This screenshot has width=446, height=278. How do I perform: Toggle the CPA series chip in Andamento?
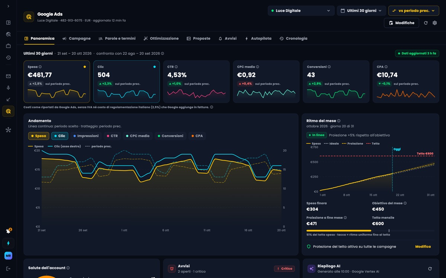pyautogui.click(x=197, y=136)
